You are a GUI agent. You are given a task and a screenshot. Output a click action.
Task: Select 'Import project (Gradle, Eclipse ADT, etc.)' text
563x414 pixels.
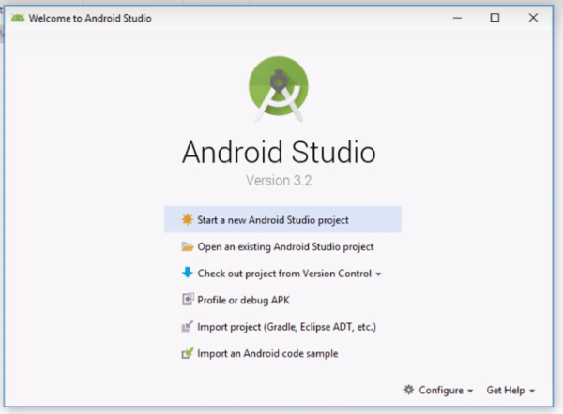(287, 327)
